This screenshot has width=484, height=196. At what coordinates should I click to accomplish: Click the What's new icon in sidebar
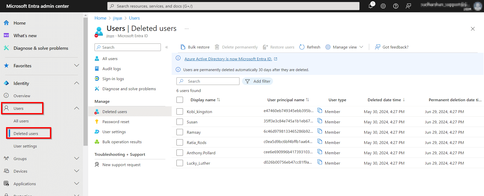click(x=6, y=35)
